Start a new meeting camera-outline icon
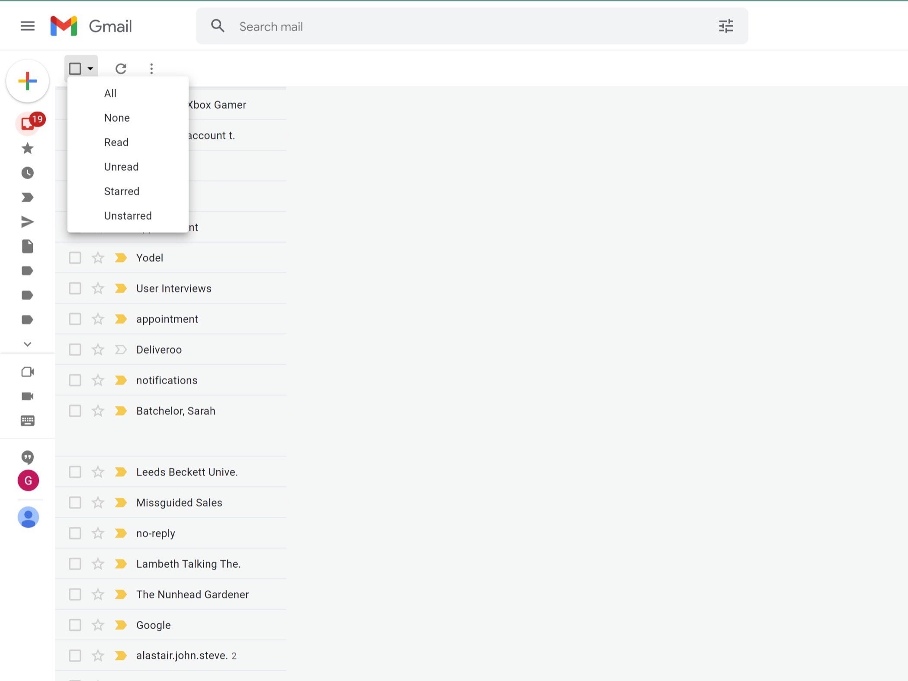The width and height of the screenshot is (908, 681). 27,372
